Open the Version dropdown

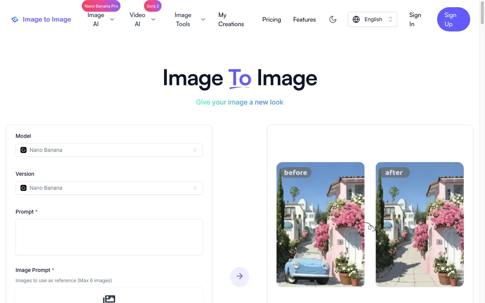pos(109,188)
